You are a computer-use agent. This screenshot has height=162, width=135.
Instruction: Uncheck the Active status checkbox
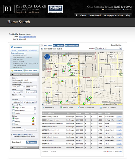[x=13, y=118]
